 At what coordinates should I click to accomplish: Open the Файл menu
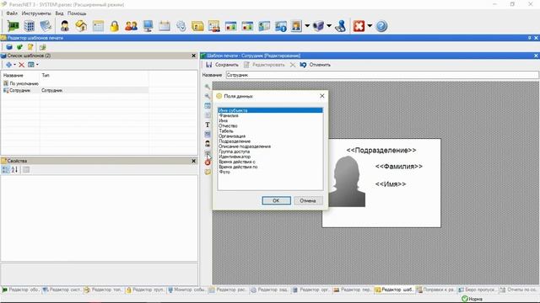tap(11, 13)
